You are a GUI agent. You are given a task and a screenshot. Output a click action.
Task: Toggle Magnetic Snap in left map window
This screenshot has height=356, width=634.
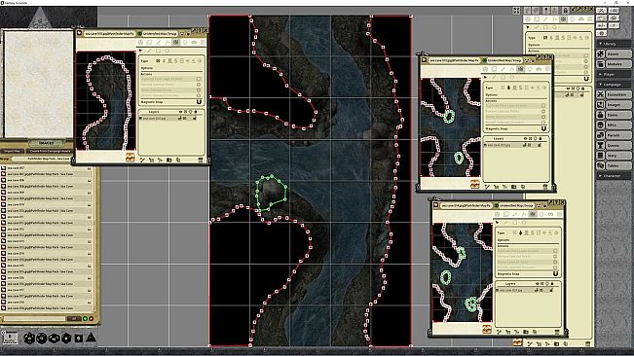[x=200, y=102]
